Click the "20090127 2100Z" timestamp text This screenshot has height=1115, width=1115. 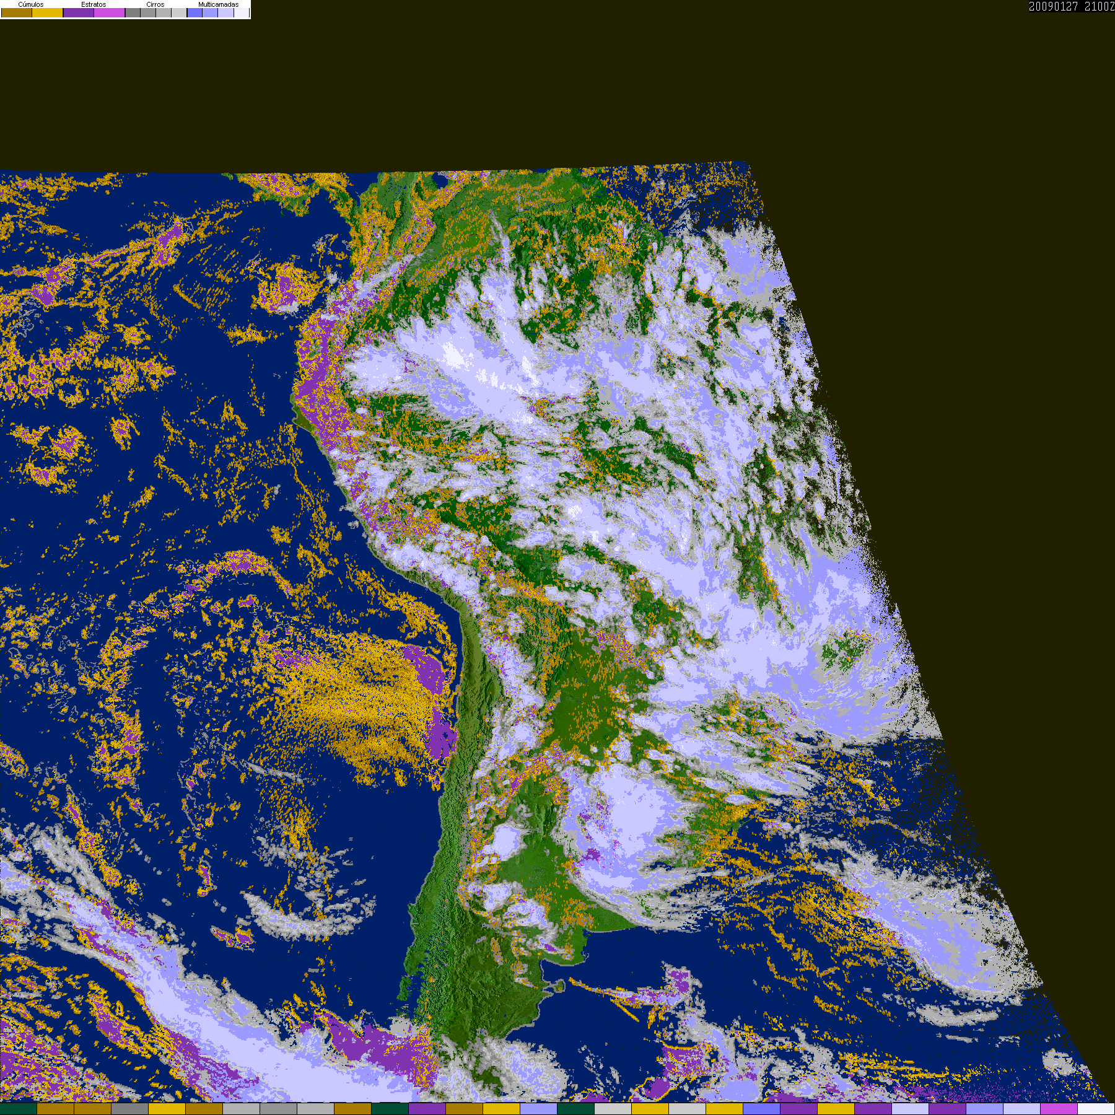tap(1072, 6)
